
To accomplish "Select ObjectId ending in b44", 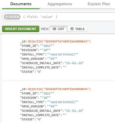I will pyautogui.click(x=59, y=89).
